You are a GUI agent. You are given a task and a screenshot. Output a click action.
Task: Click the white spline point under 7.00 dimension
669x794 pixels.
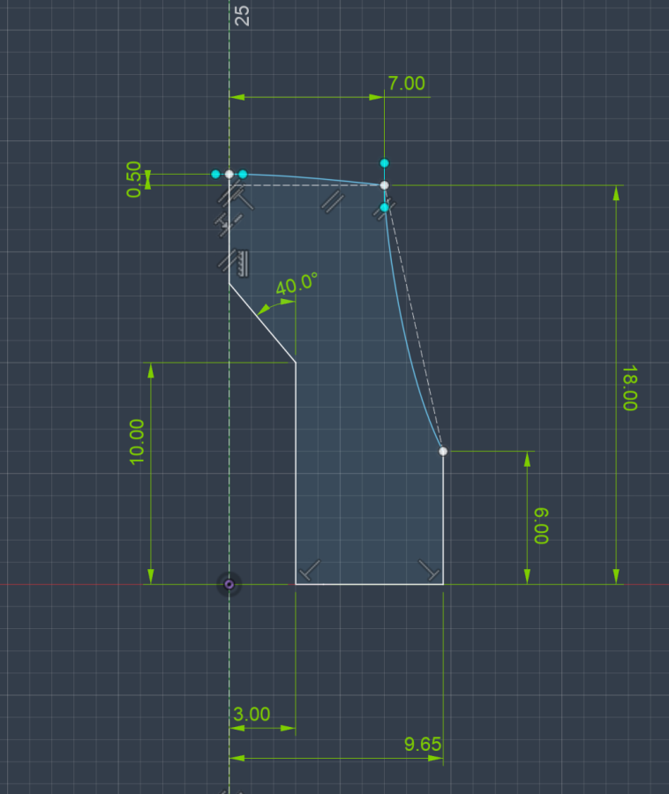pos(384,185)
